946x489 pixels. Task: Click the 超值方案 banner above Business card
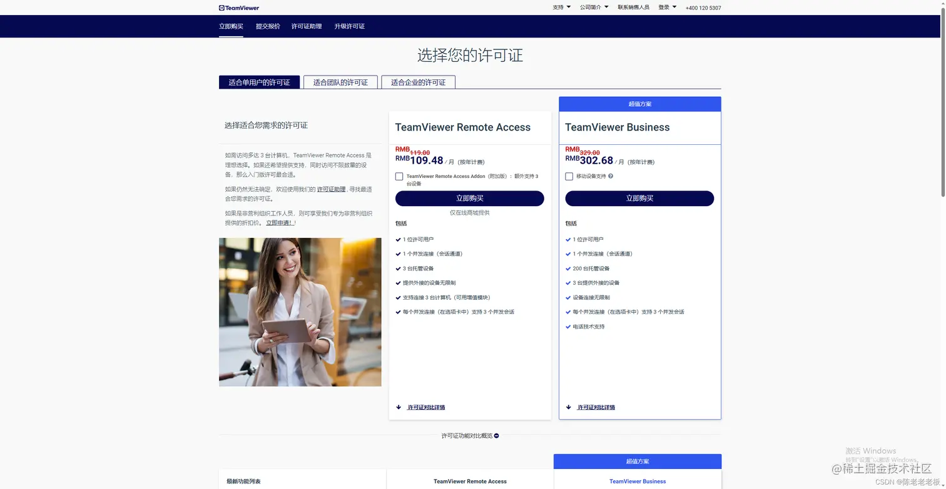pos(640,104)
